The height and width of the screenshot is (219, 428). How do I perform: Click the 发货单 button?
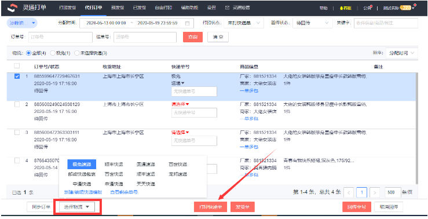pyautogui.click(x=243, y=207)
